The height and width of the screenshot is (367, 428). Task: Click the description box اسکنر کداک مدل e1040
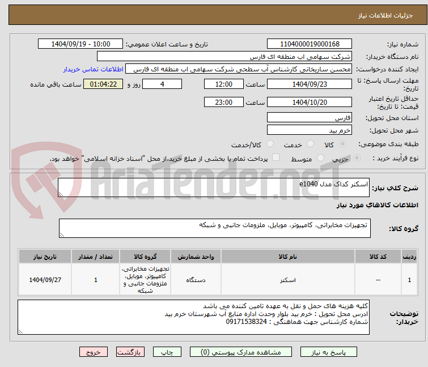pyautogui.click(x=214, y=187)
